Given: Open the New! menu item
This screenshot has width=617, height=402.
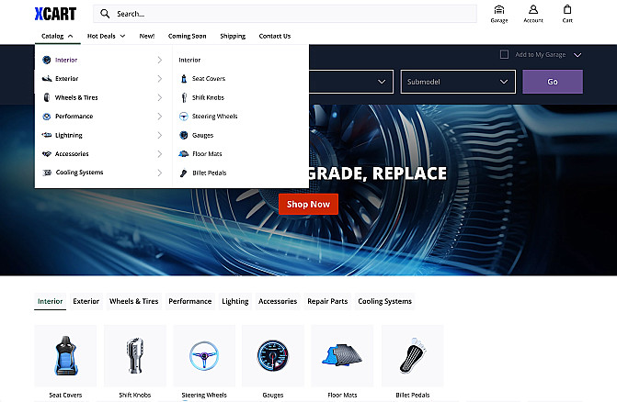Looking at the screenshot, I should pyautogui.click(x=147, y=36).
